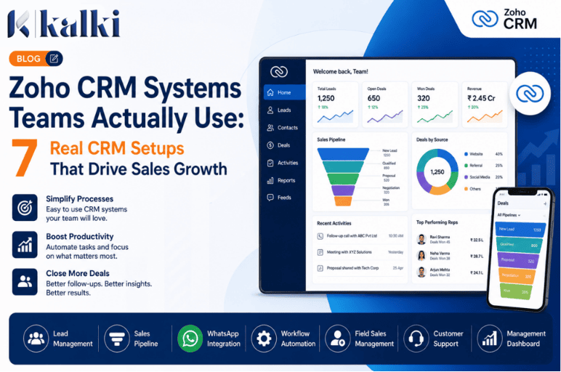Screen dimensions: 561x372
Task: Click the WhatsApp Integration icon
Action: pyautogui.click(x=190, y=339)
